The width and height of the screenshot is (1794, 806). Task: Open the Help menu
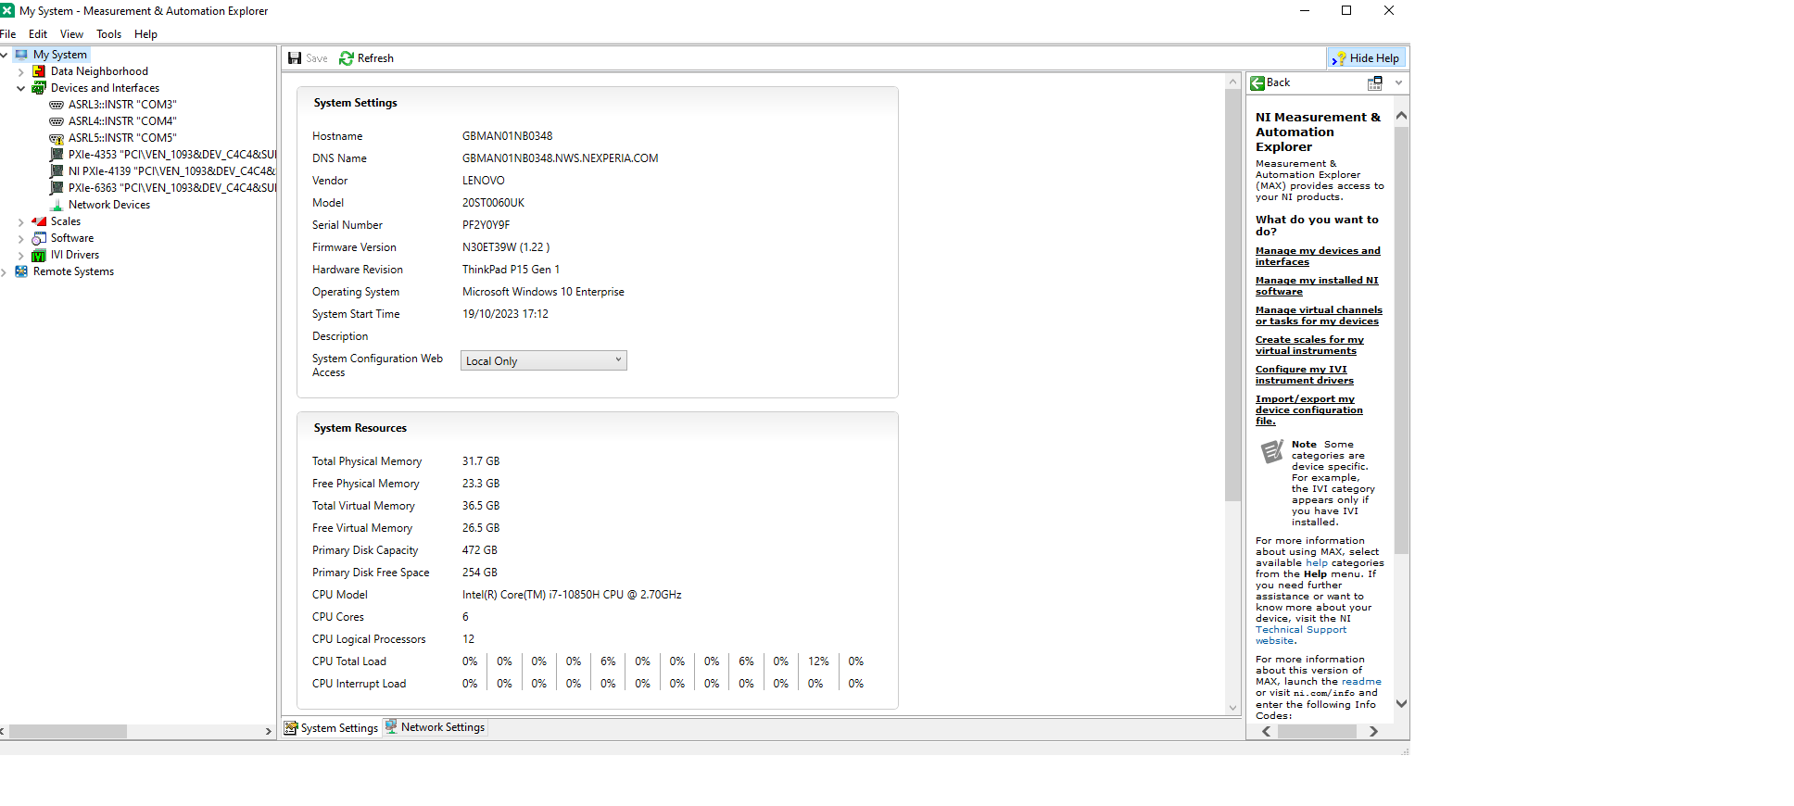click(145, 34)
